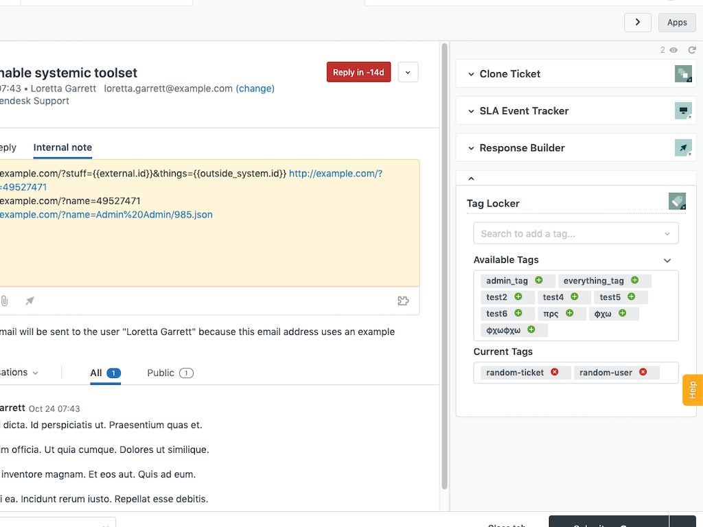This screenshot has width=703, height=527.
Task: Add the admin_tag tag with plus icon
Action: tap(539, 280)
